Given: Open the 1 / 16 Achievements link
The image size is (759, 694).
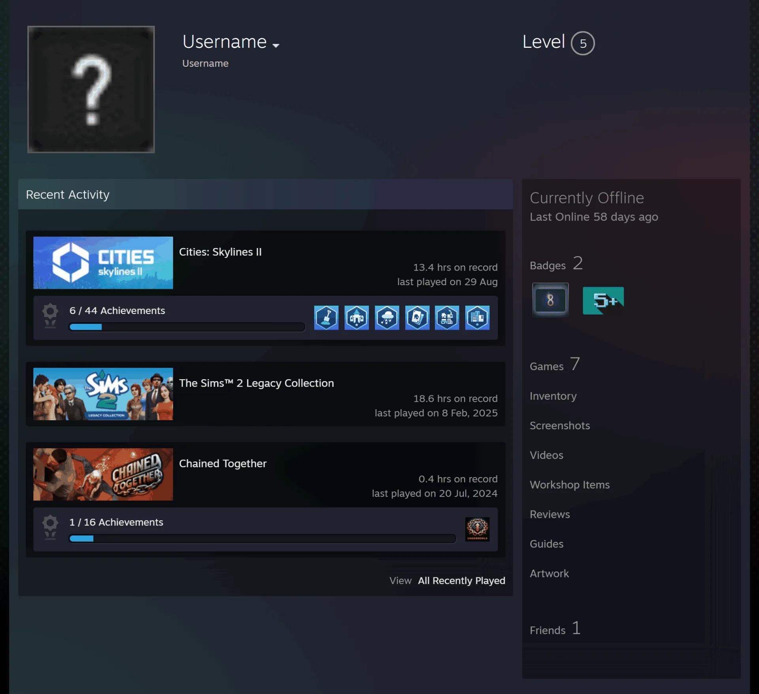Looking at the screenshot, I should point(116,522).
